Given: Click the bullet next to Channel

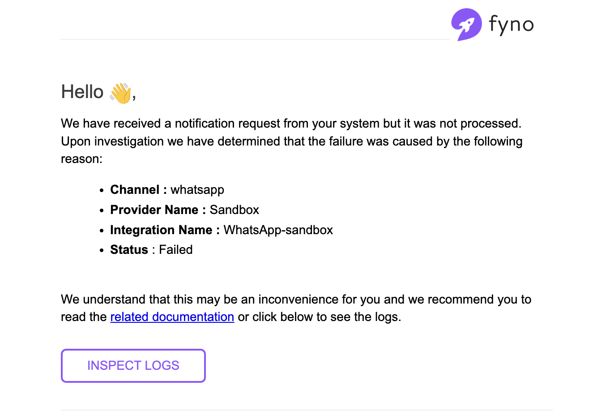Looking at the screenshot, I should coord(102,190).
